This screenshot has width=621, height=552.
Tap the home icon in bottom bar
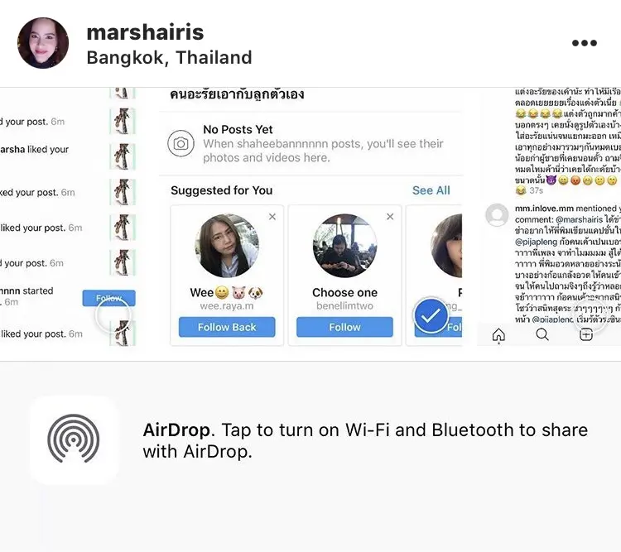[498, 335]
